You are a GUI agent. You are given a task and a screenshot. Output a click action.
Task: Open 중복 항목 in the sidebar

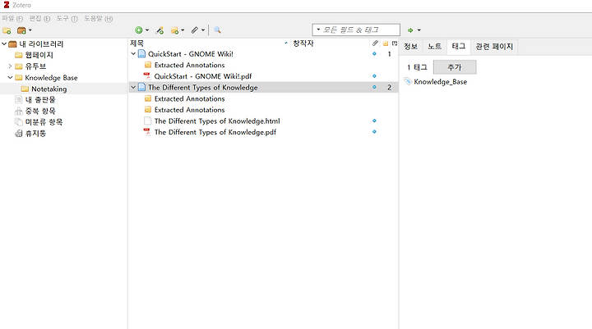[x=40, y=112]
